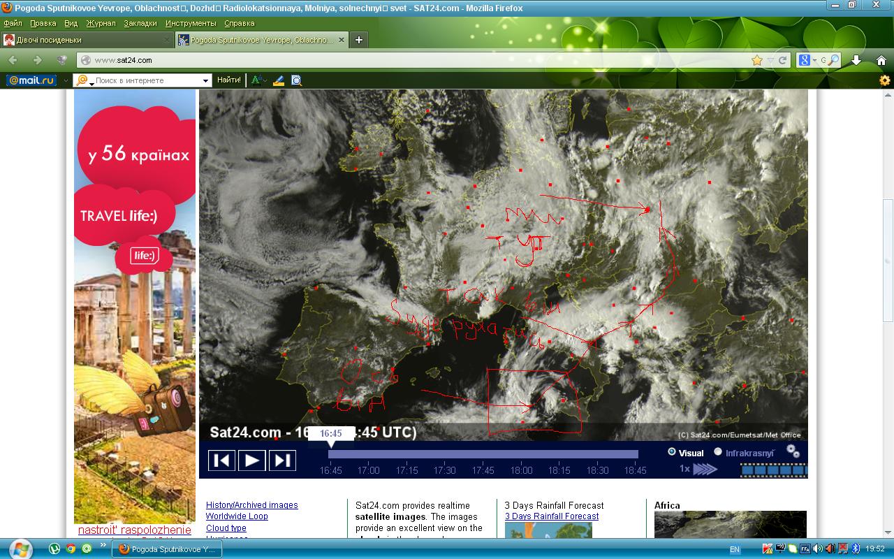Expand the URL bar history dropdown
This screenshot has height=559, width=894.
[770, 60]
